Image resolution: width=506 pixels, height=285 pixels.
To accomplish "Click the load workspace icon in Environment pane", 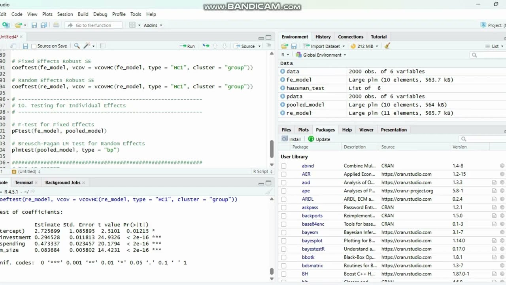I will click(285, 46).
